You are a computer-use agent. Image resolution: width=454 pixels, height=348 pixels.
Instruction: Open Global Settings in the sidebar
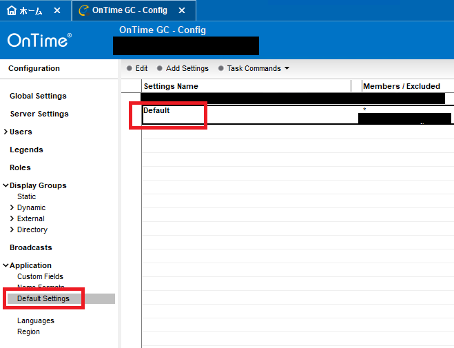point(38,96)
